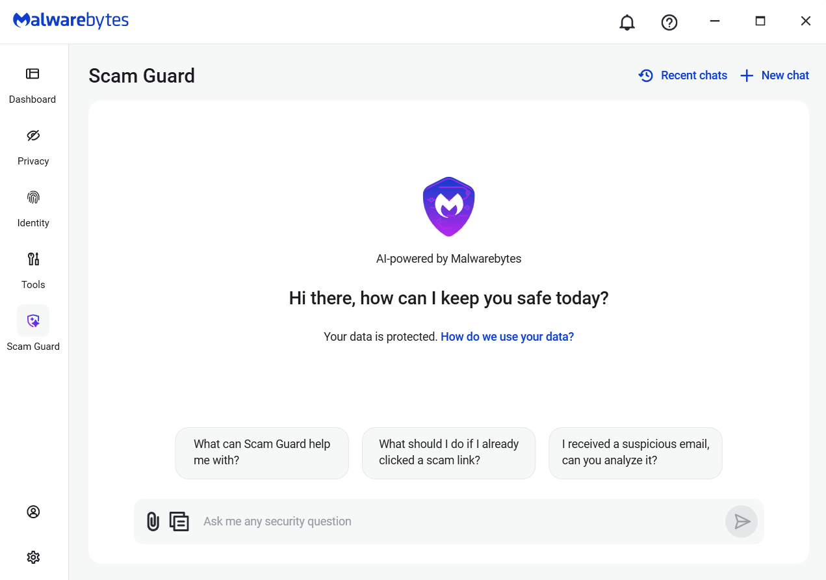Close the Malwarebytes window
This screenshot has width=826, height=580.
click(806, 21)
